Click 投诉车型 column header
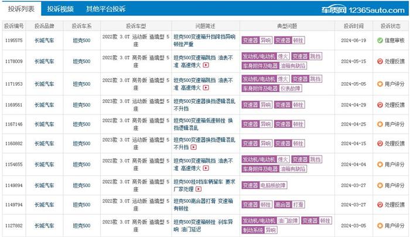Screen dimensions: 410x237 pos(136,26)
